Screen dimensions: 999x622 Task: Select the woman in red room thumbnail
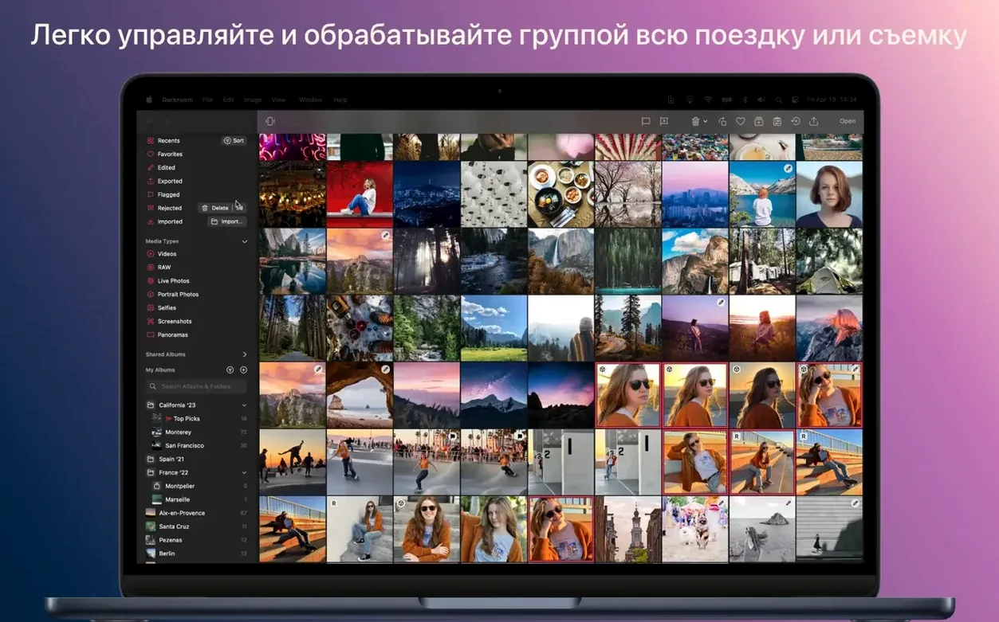pyautogui.click(x=360, y=194)
